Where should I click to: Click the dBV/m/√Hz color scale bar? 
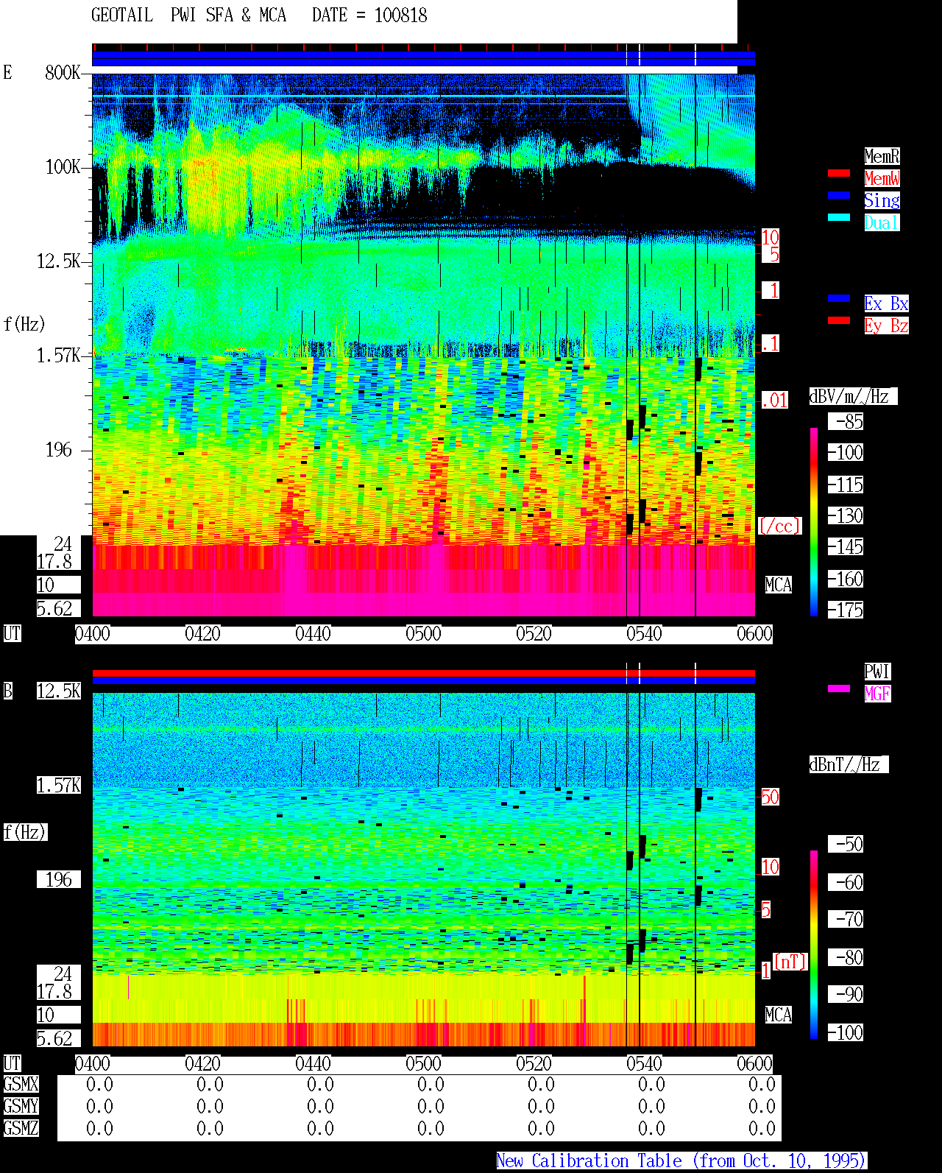[x=814, y=521]
